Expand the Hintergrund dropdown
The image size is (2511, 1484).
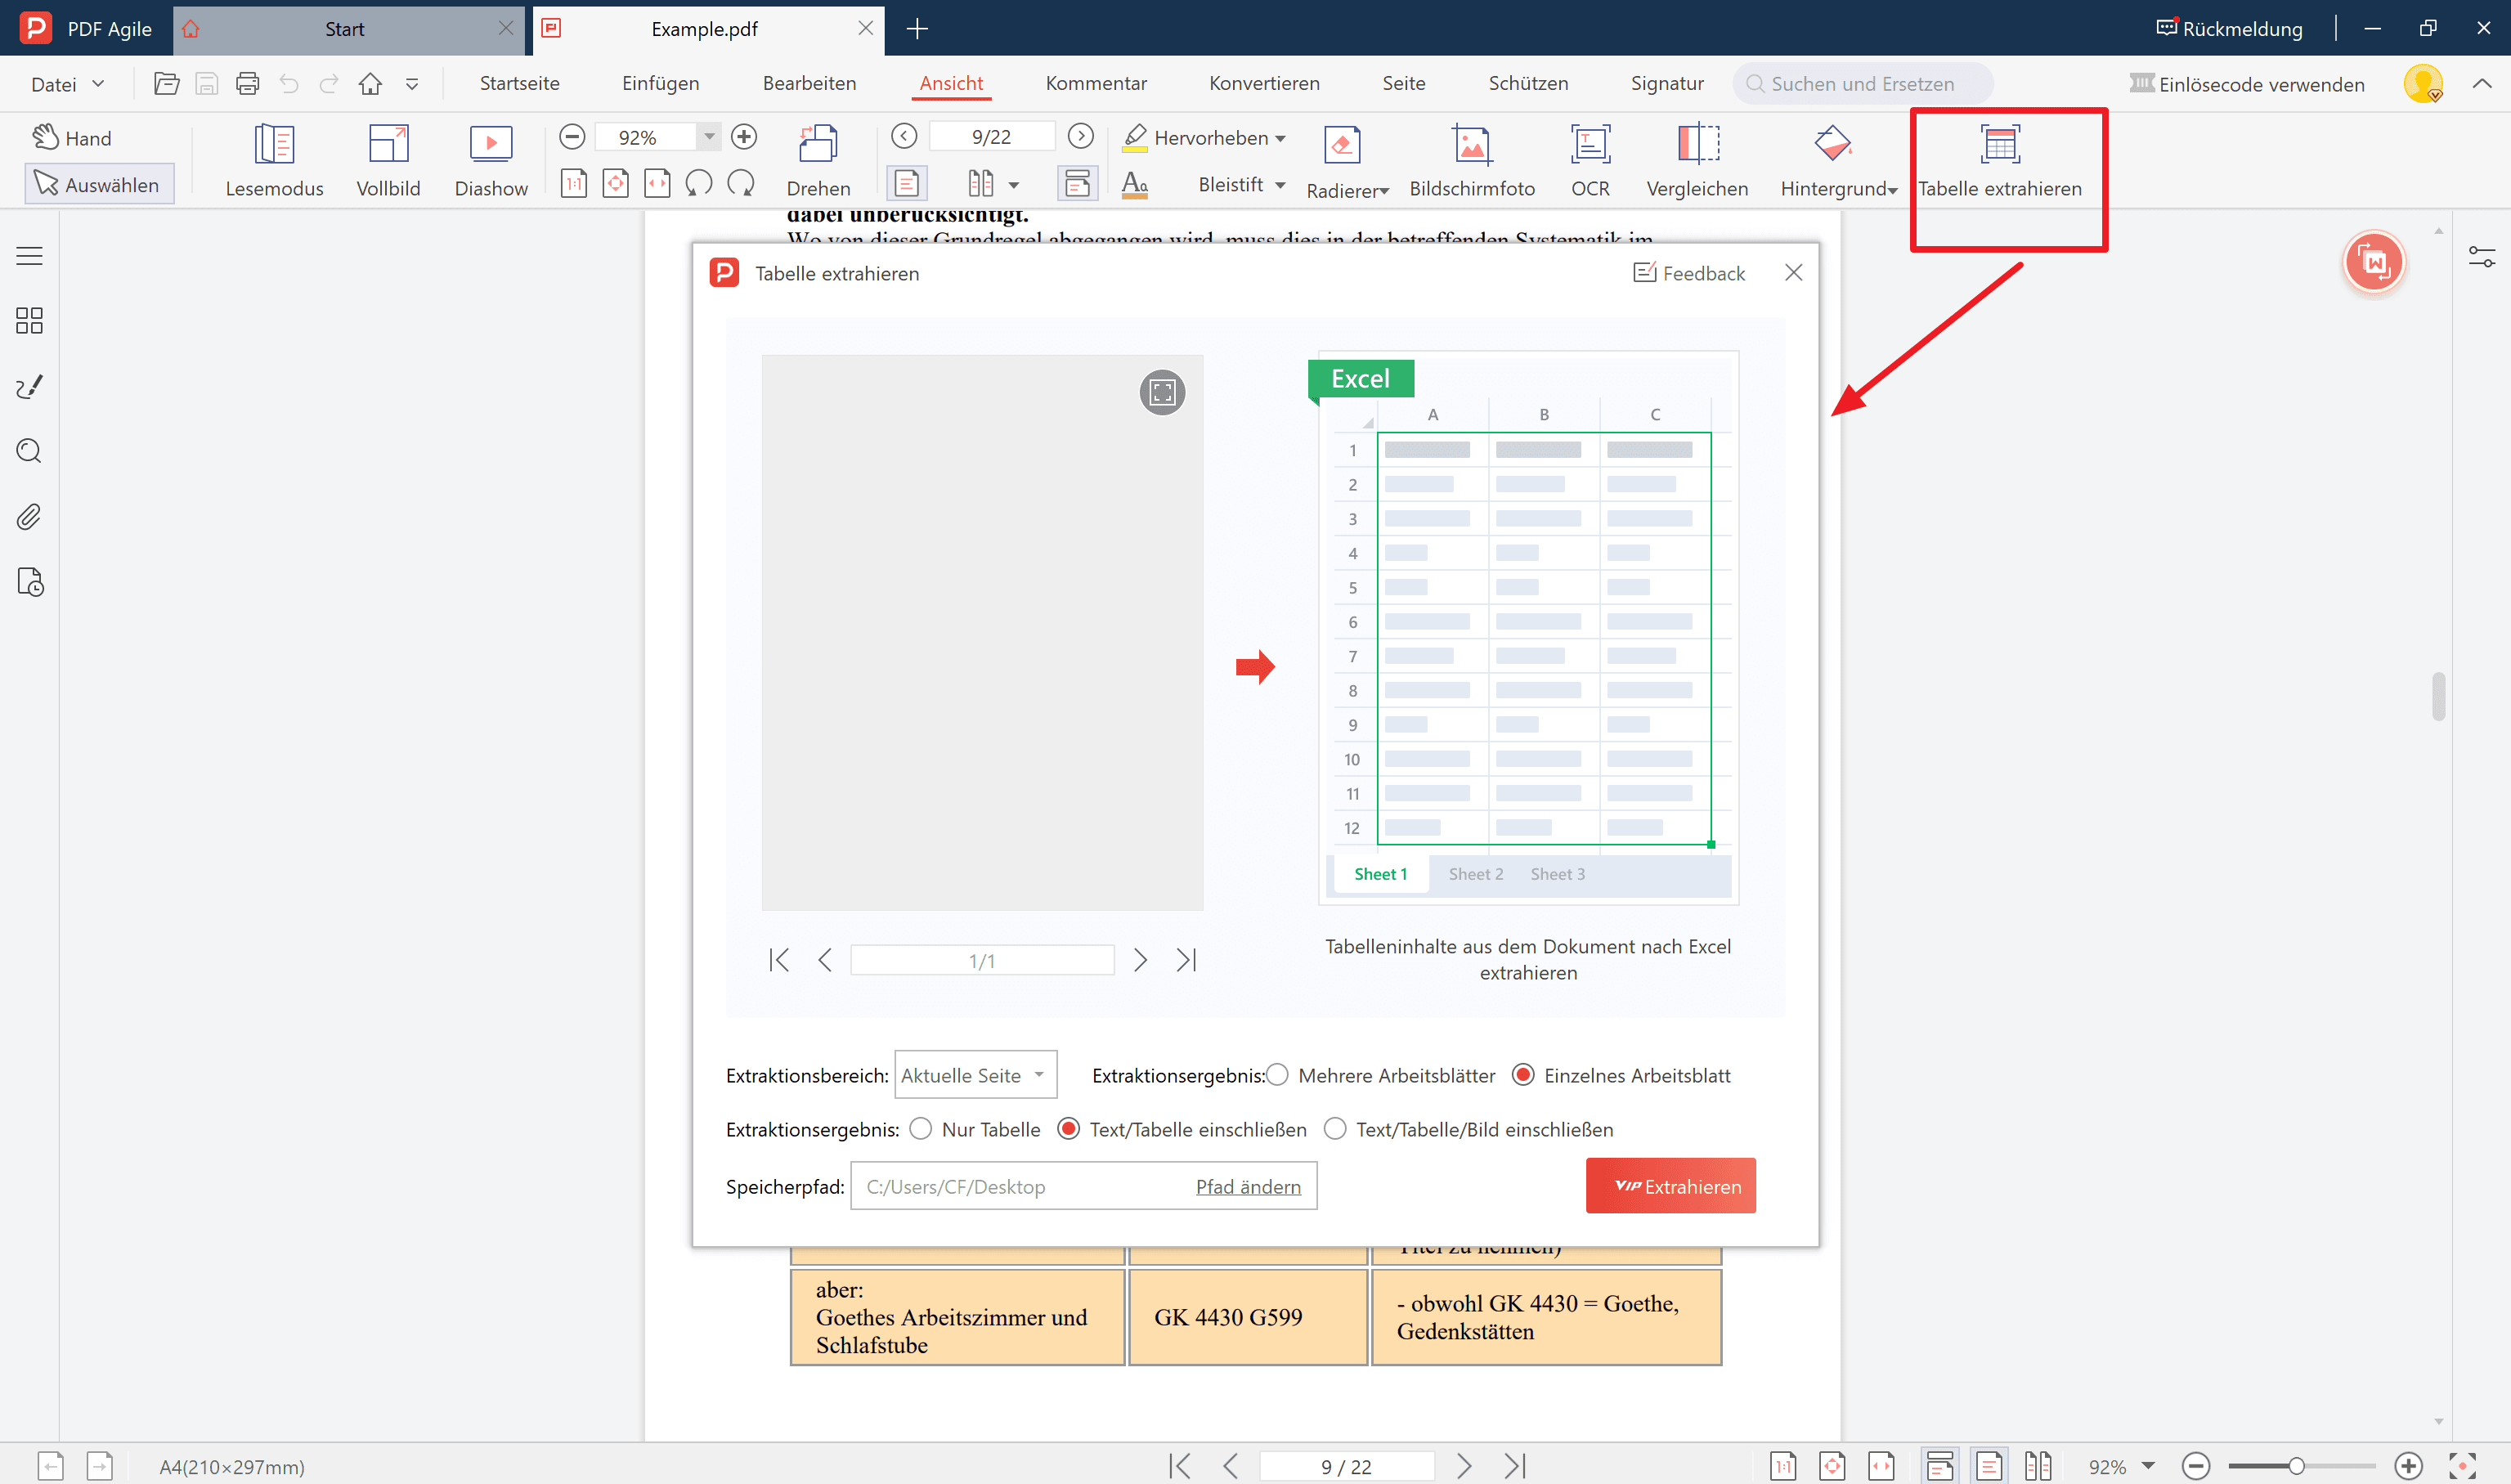pos(1892,191)
